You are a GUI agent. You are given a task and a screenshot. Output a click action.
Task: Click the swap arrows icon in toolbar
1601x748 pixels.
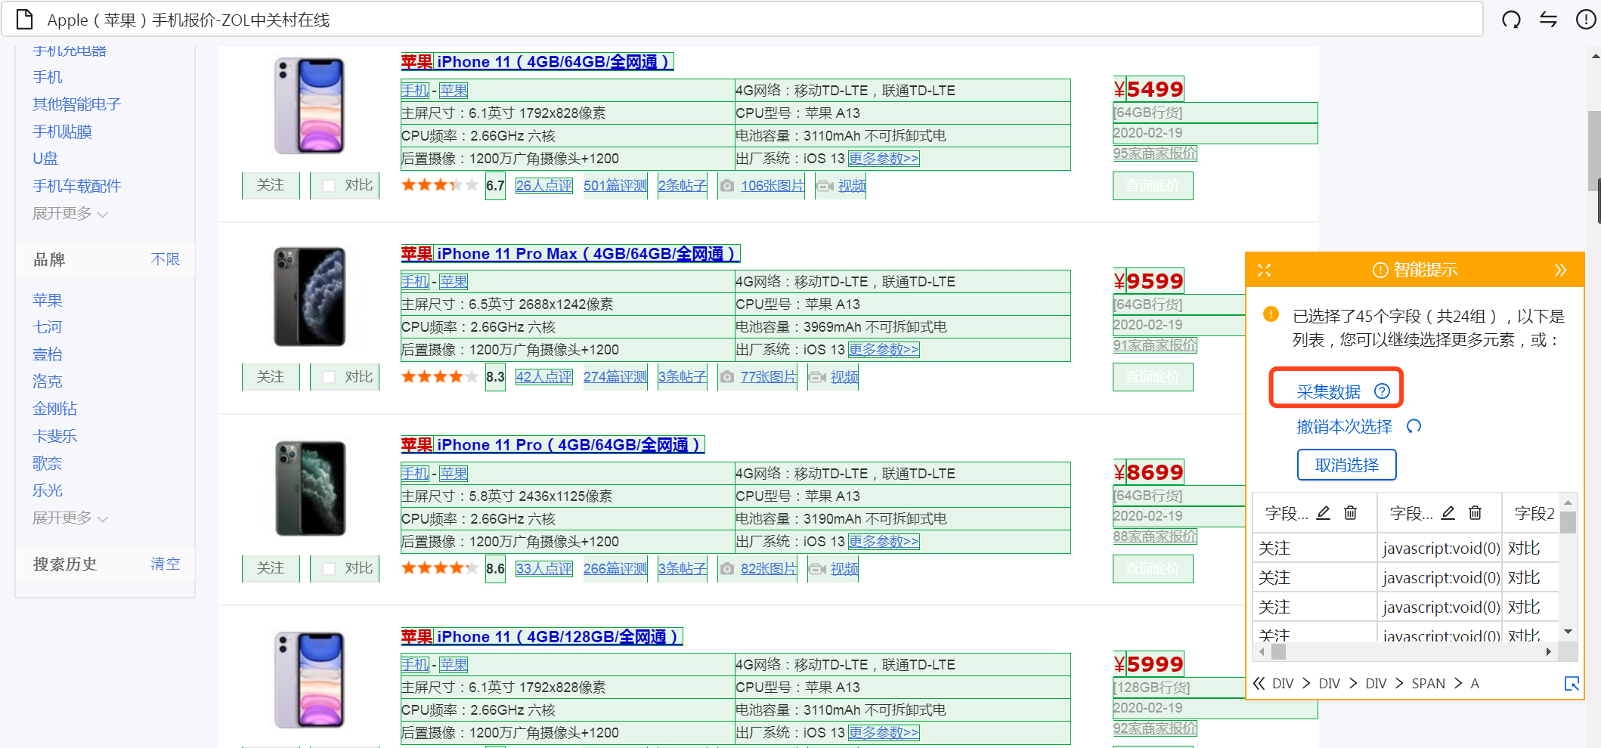(1548, 20)
